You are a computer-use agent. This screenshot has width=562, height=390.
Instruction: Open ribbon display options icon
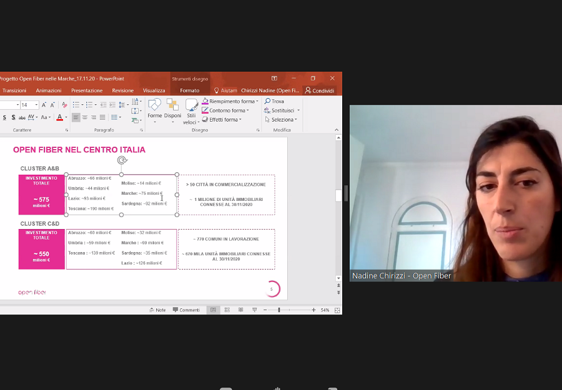click(274, 79)
